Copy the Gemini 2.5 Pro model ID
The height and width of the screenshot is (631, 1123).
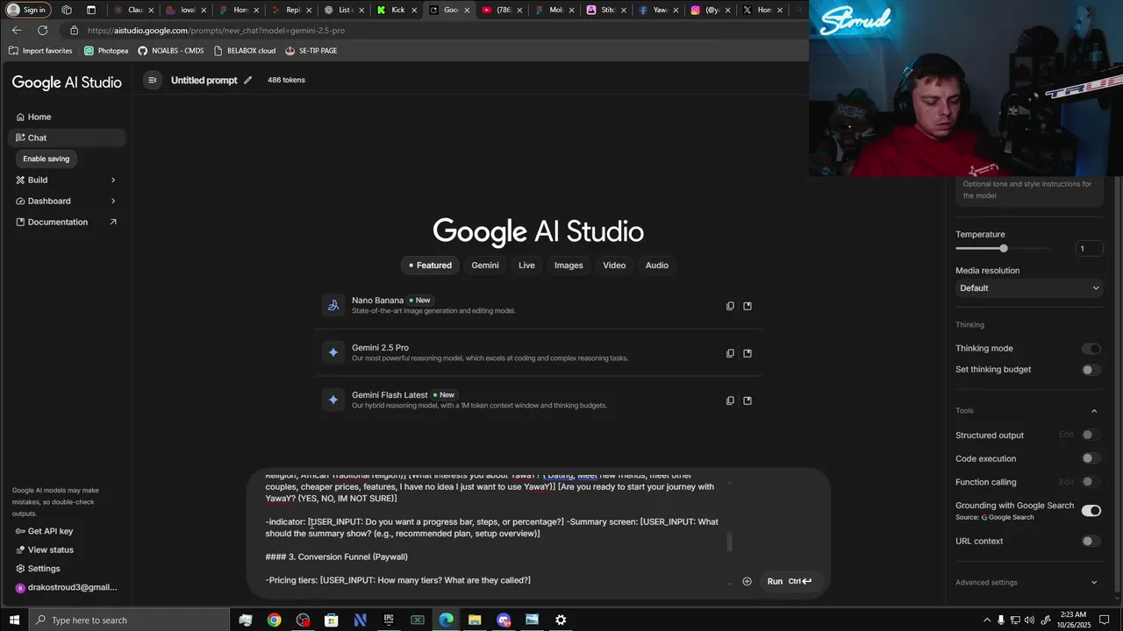(730, 353)
